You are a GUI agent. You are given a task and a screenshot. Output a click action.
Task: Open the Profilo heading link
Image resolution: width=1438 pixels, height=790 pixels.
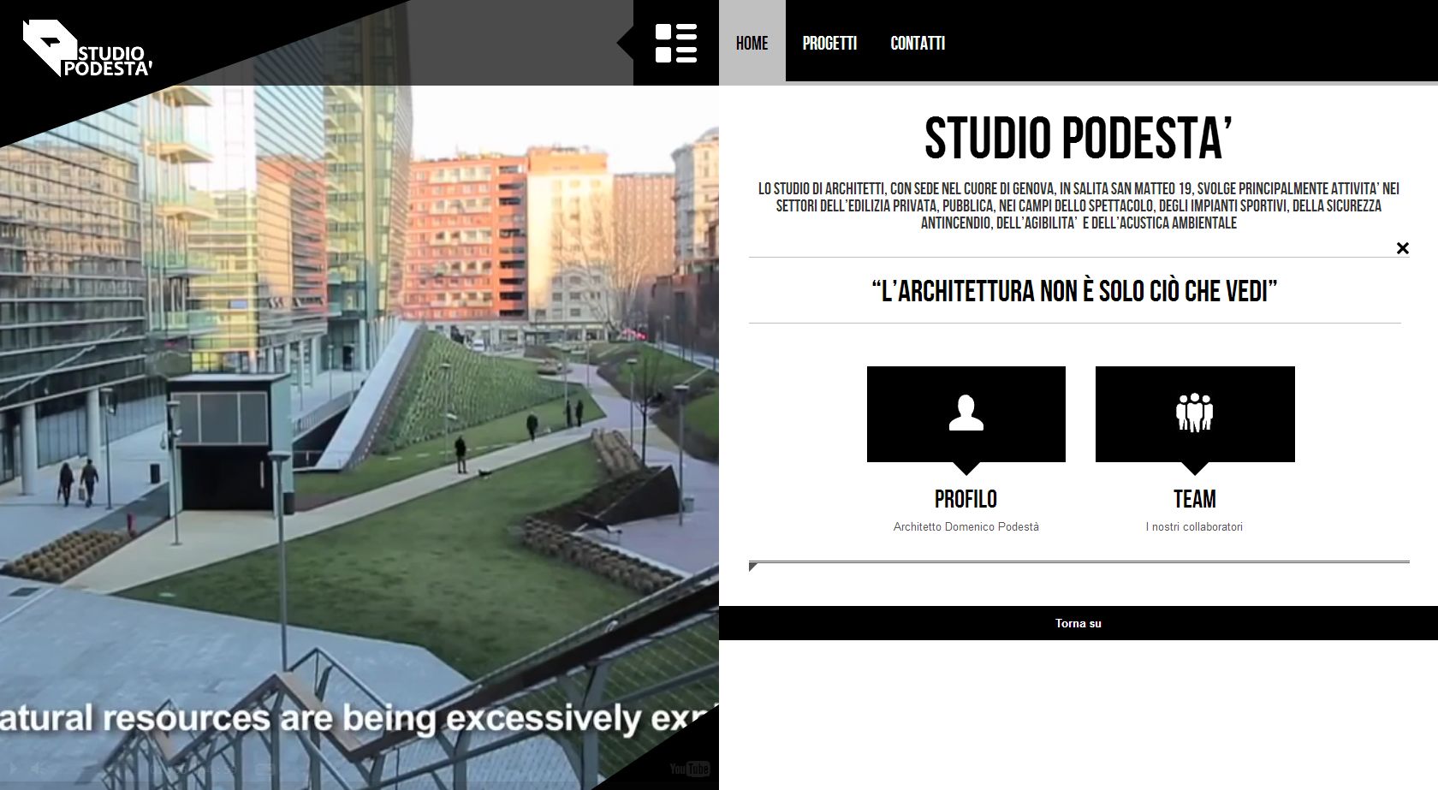pos(966,499)
